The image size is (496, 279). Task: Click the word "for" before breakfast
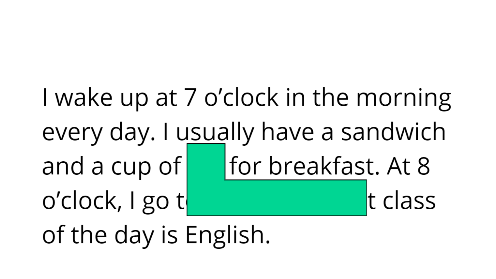(245, 167)
